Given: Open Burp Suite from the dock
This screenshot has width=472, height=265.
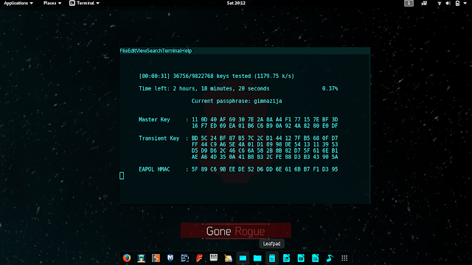Looking at the screenshot, I should pos(156,258).
